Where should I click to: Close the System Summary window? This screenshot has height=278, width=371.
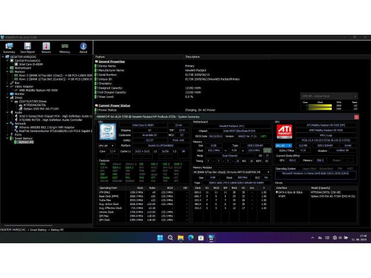357,117
